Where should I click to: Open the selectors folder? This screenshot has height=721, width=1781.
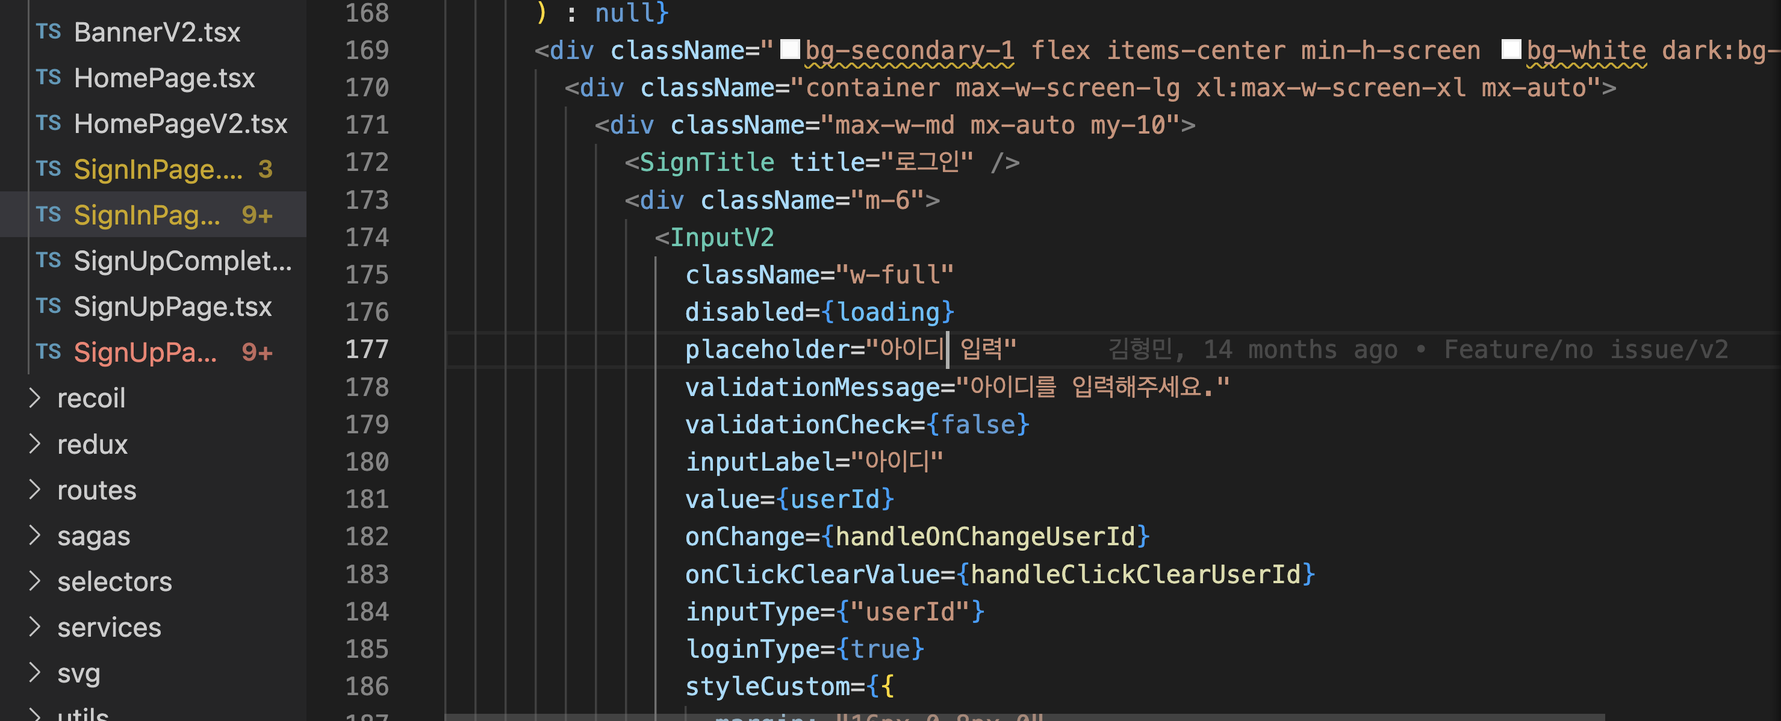(114, 581)
